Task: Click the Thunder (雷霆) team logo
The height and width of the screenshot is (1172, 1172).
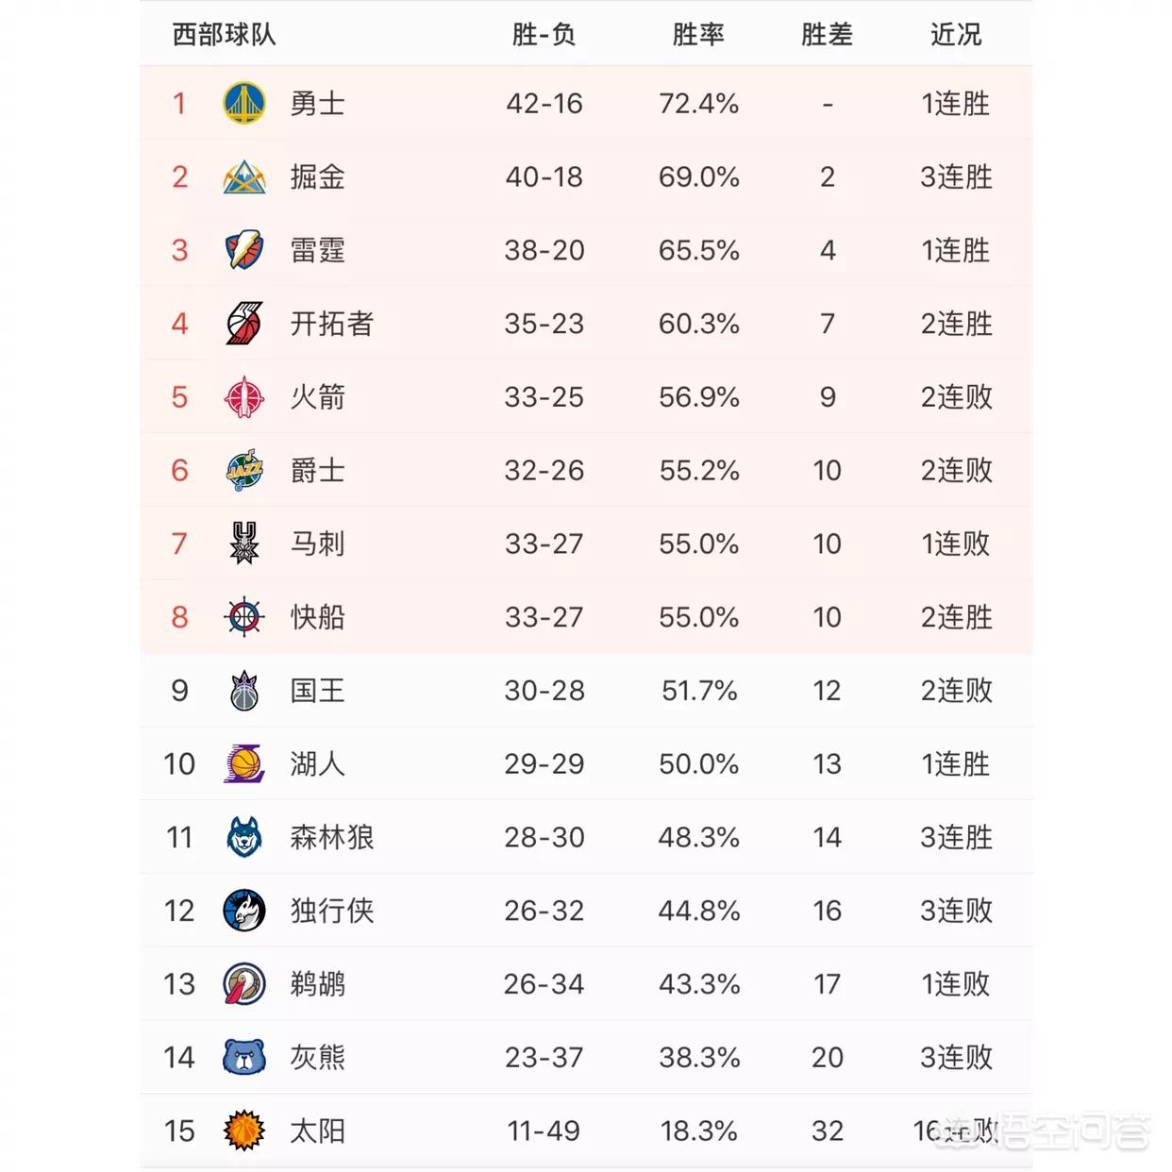Action: pos(244,250)
